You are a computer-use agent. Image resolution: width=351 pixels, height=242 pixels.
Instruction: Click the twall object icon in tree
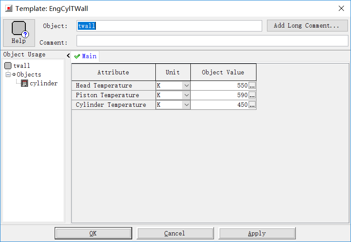tap(8, 66)
